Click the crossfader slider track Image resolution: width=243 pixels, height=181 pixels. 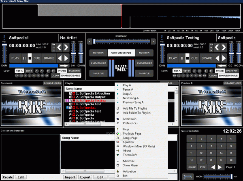(x=122, y=42)
